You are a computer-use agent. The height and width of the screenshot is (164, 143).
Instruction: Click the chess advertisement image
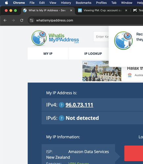102,71
